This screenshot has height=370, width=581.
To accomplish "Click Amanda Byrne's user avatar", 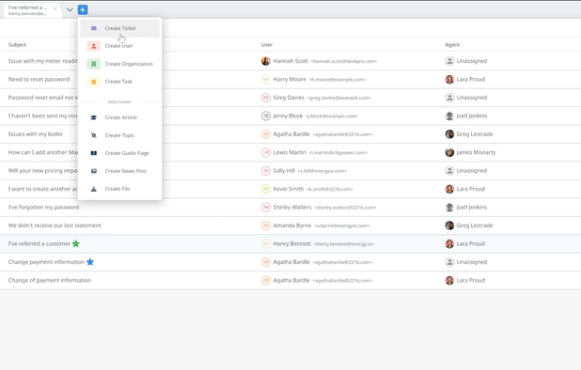I will (x=266, y=225).
